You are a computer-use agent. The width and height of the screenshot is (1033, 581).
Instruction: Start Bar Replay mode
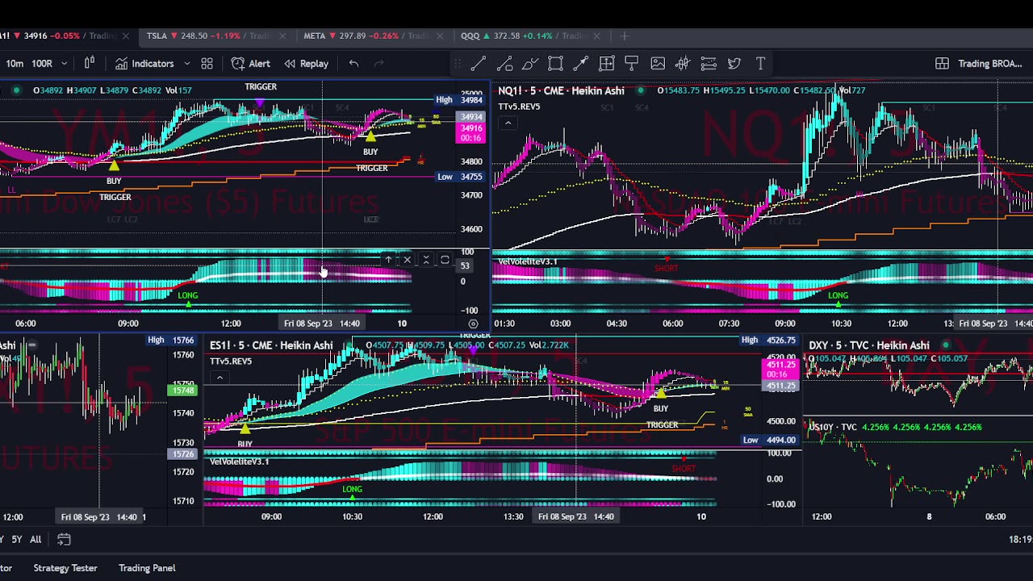click(306, 64)
